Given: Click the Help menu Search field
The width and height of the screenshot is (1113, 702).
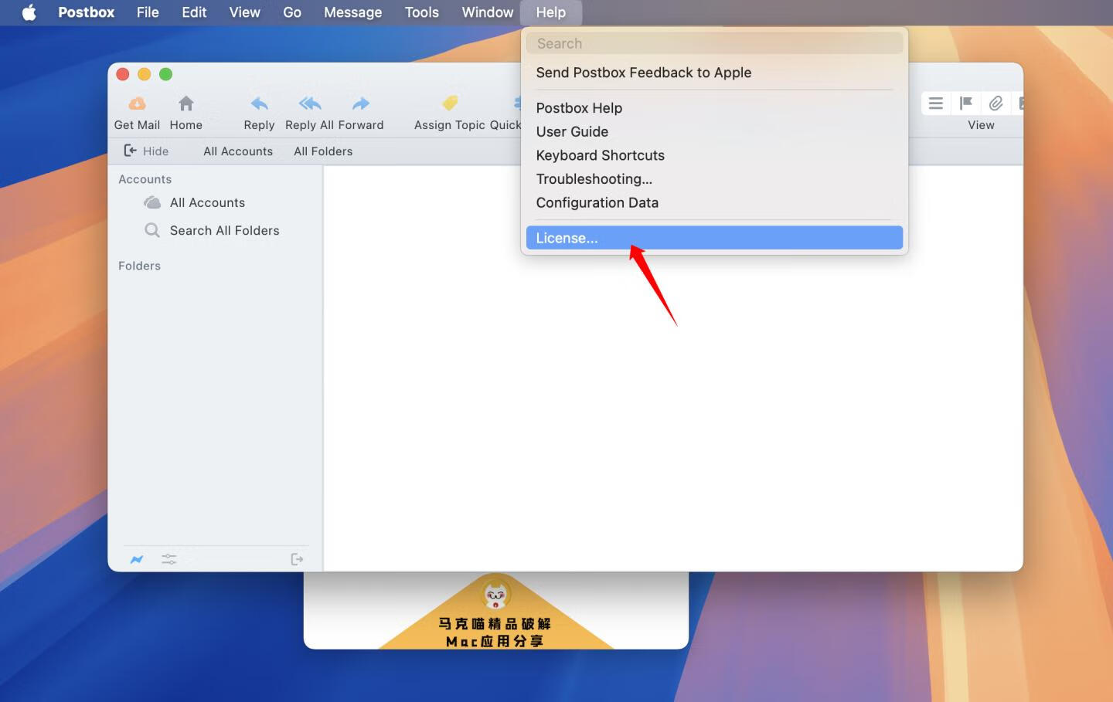Looking at the screenshot, I should (714, 43).
